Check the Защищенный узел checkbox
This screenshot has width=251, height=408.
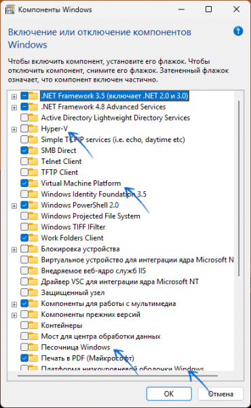coord(24,292)
